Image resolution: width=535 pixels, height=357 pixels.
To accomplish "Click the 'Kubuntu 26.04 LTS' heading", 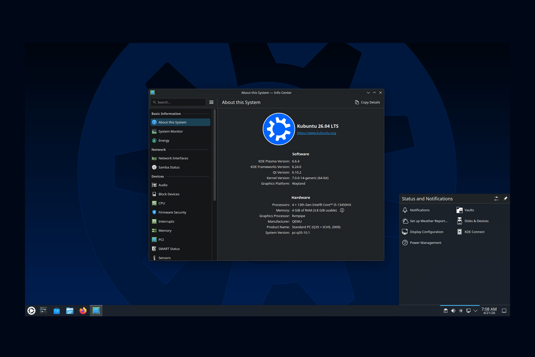I will coord(318,126).
